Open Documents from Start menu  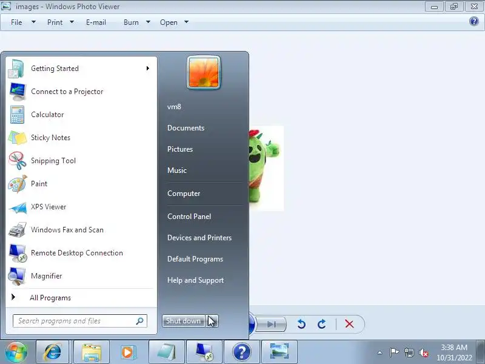pos(186,128)
